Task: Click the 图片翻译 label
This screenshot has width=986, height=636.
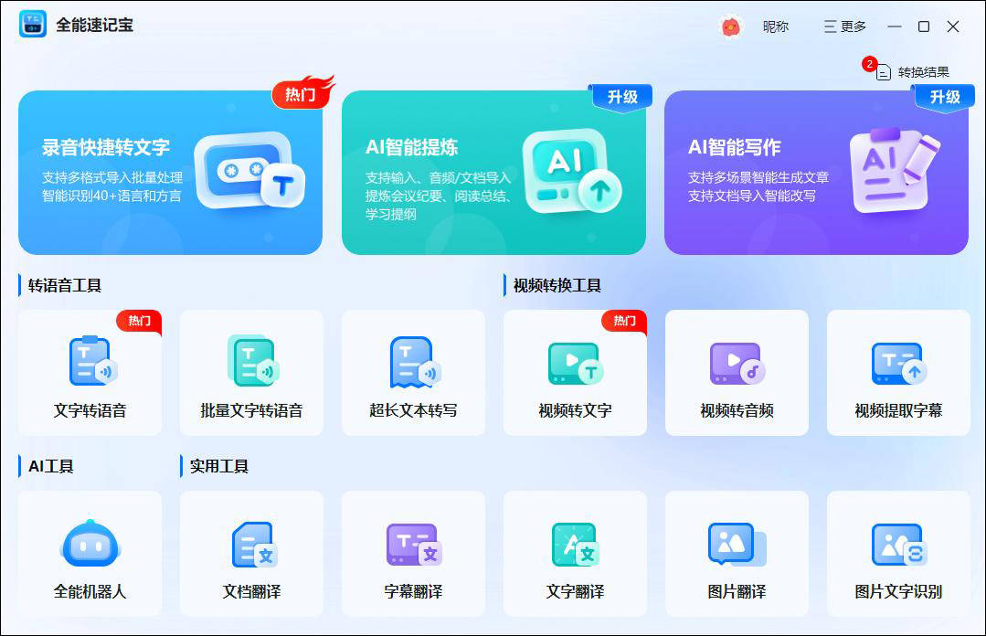Action: point(737,591)
